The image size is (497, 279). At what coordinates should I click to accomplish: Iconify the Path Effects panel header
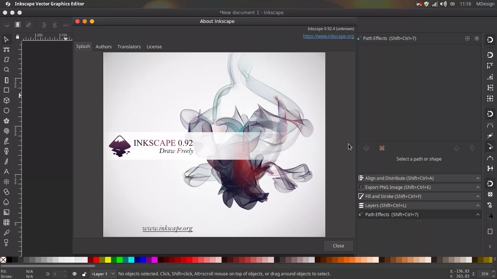pos(468,38)
